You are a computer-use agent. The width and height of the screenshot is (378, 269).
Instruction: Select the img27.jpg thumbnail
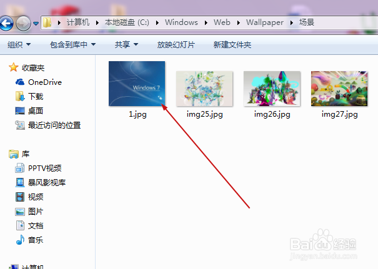(x=339, y=89)
